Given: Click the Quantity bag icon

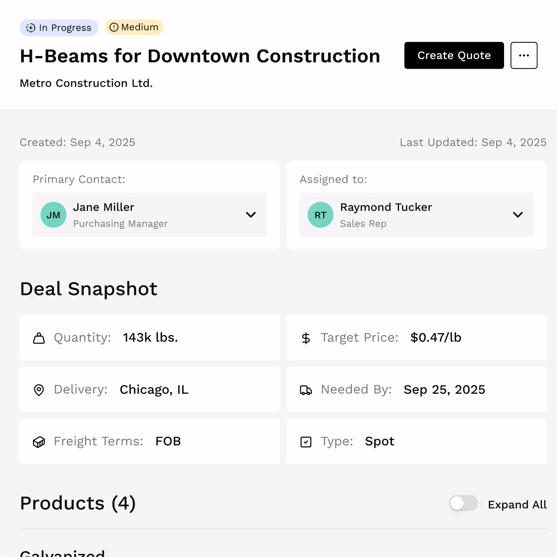Looking at the screenshot, I should pos(39,338).
